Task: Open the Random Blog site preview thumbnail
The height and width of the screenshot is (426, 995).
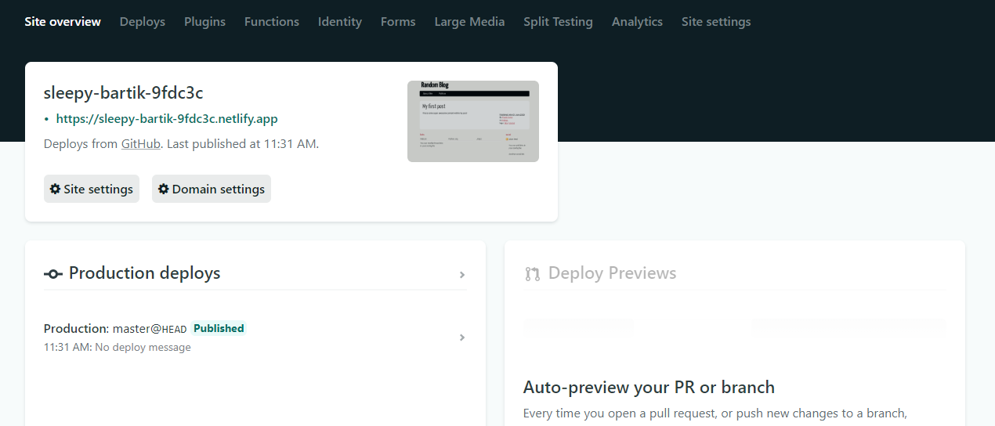Action: [x=473, y=121]
